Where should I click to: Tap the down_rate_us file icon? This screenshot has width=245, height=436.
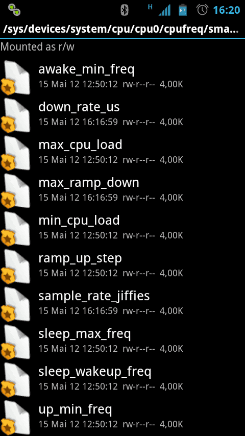(16, 115)
